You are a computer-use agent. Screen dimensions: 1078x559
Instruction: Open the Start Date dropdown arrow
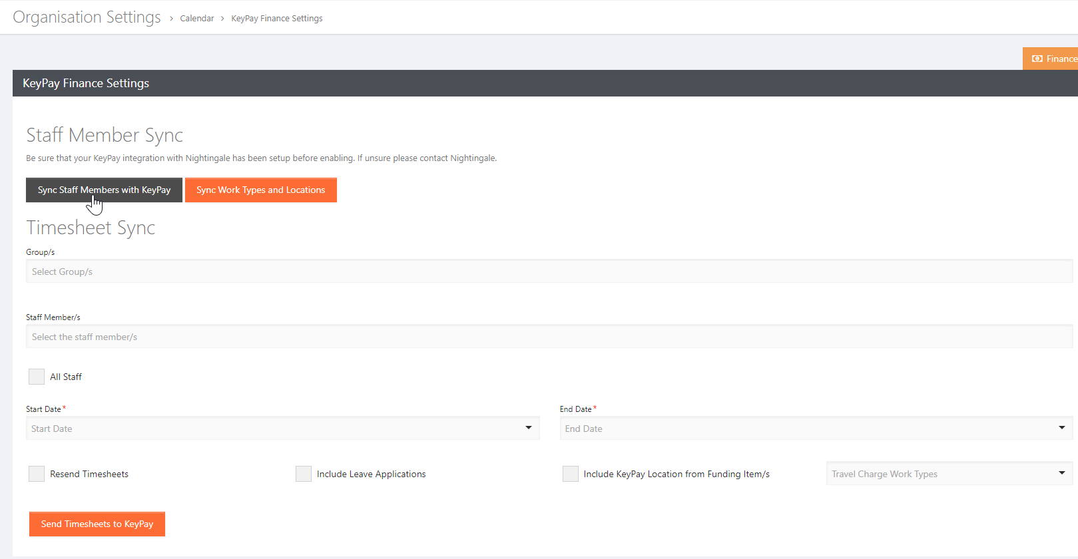point(529,428)
